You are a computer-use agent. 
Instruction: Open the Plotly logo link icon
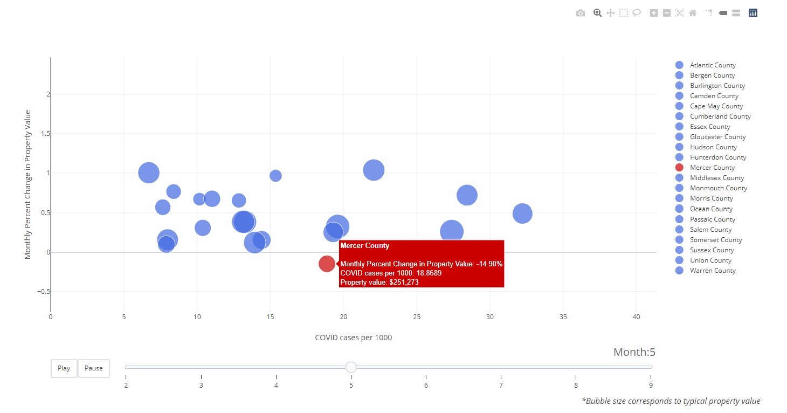[x=753, y=13]
